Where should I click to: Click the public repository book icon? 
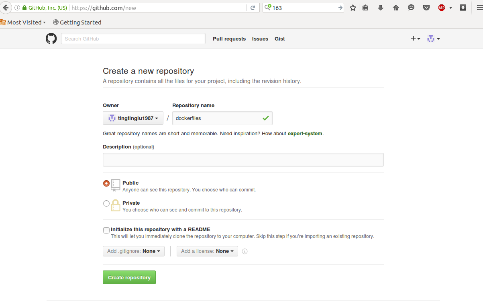(x=116, y=185)
